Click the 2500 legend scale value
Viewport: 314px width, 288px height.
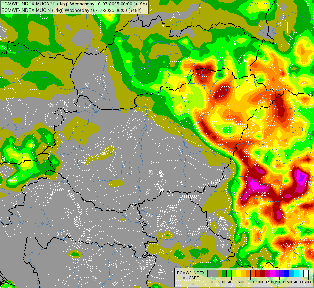coord(289,282)
